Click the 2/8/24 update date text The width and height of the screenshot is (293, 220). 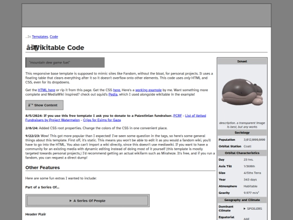[x=32, y=128]
